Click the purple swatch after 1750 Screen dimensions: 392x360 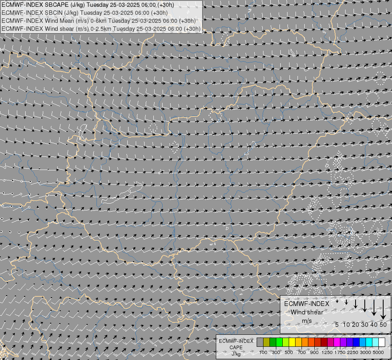(344, 342)
